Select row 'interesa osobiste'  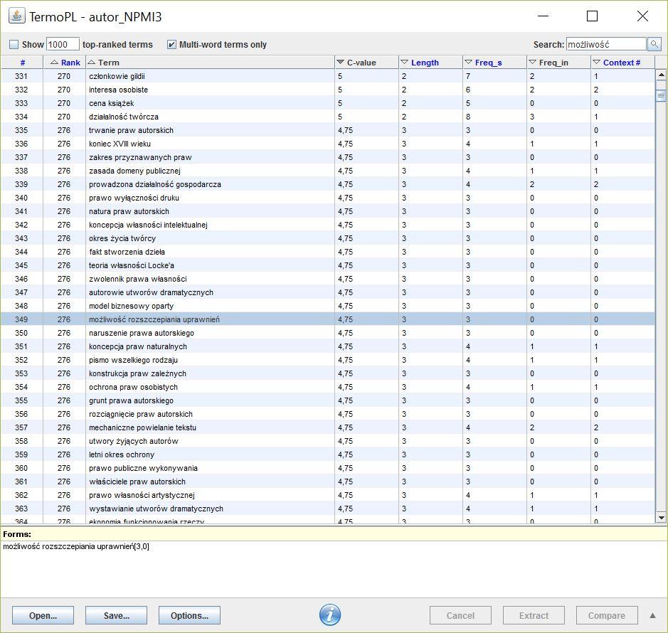click(328, 90)
